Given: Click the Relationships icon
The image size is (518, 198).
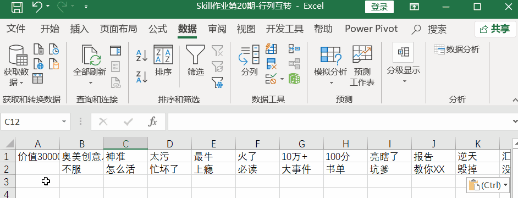Looking at the screenshot, I should (x=294, y=64).
